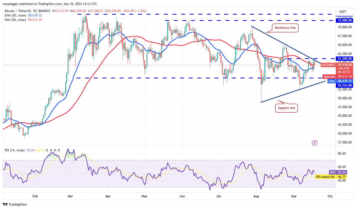Click the 60.00 RSI axis label
357x209 pixels.
[x=341, y=167]
